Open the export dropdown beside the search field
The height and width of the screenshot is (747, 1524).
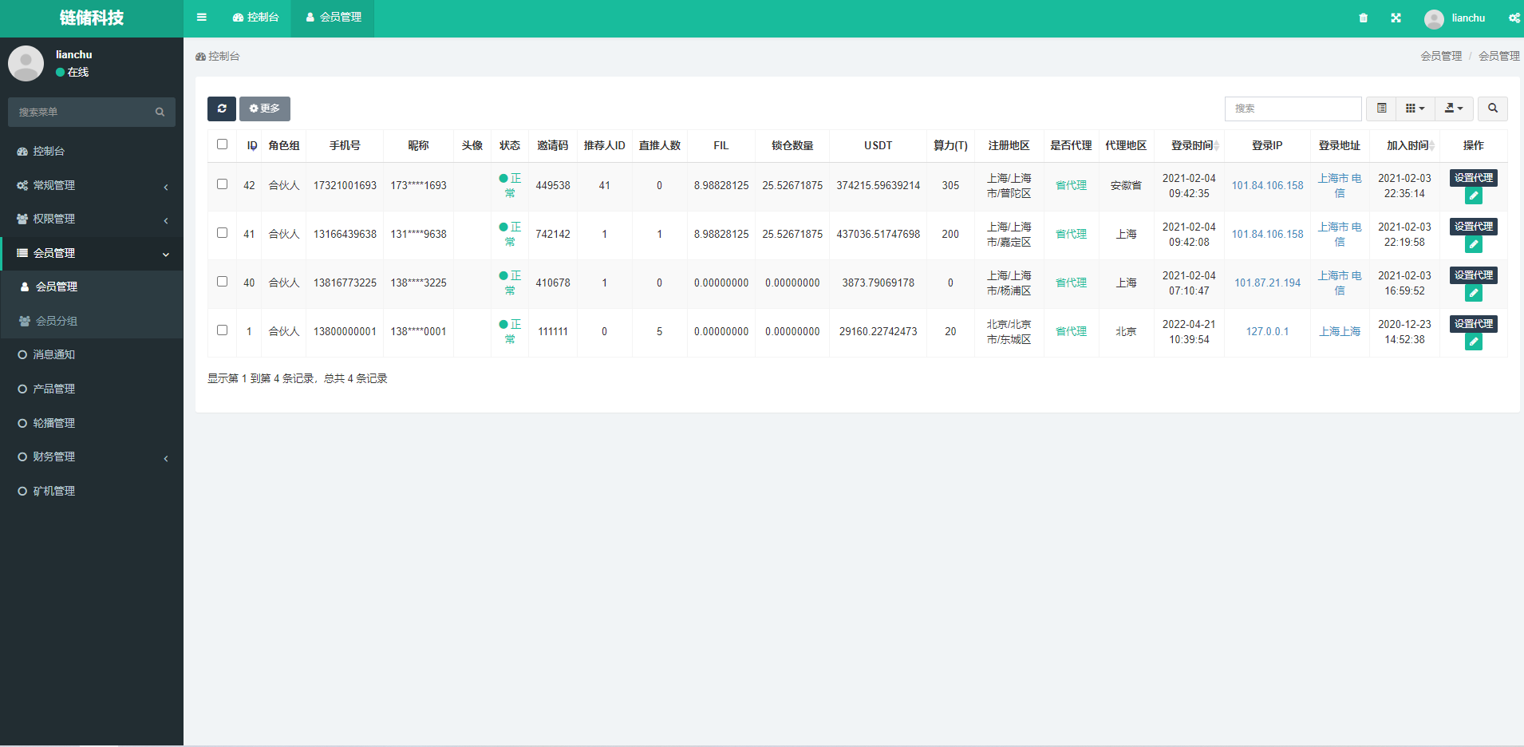pyautogui.click(x=1453, y=109)
